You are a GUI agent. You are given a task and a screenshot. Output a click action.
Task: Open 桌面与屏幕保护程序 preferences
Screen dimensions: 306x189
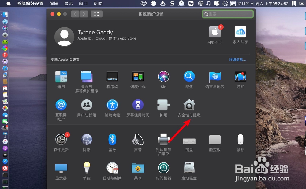[x=87, y=77]
